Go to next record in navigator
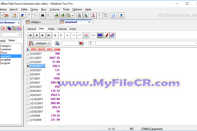197x131 pixels. [43, 35]
